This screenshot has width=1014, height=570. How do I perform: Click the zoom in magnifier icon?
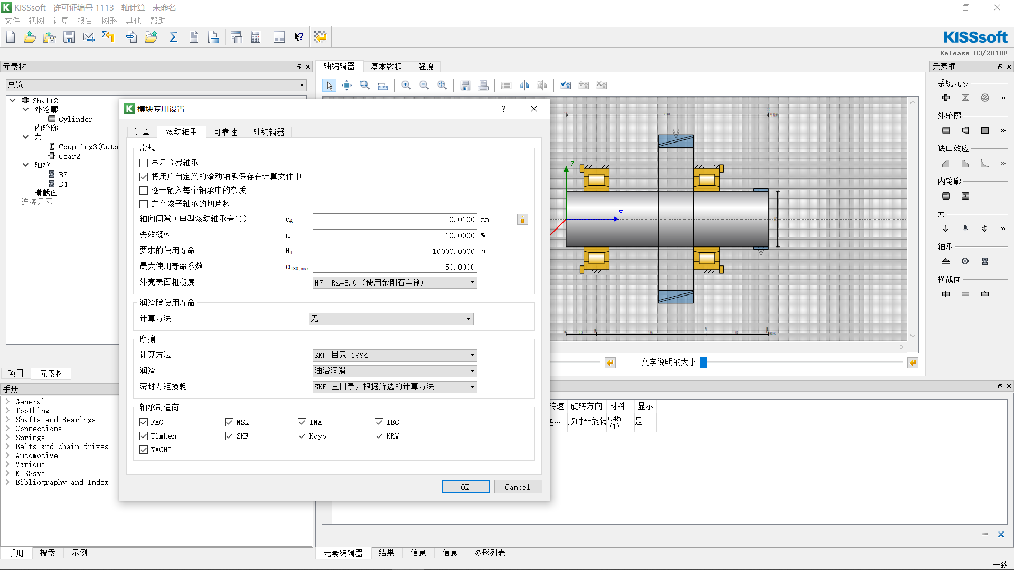click(406, 85)
